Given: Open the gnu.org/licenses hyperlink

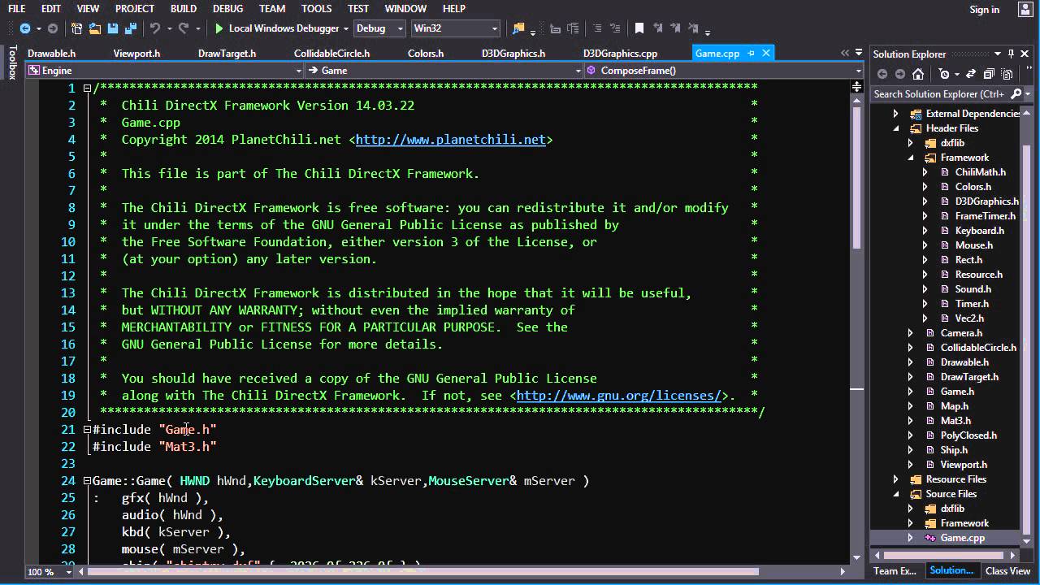Looking at the screenshot, I should [619, 396].
